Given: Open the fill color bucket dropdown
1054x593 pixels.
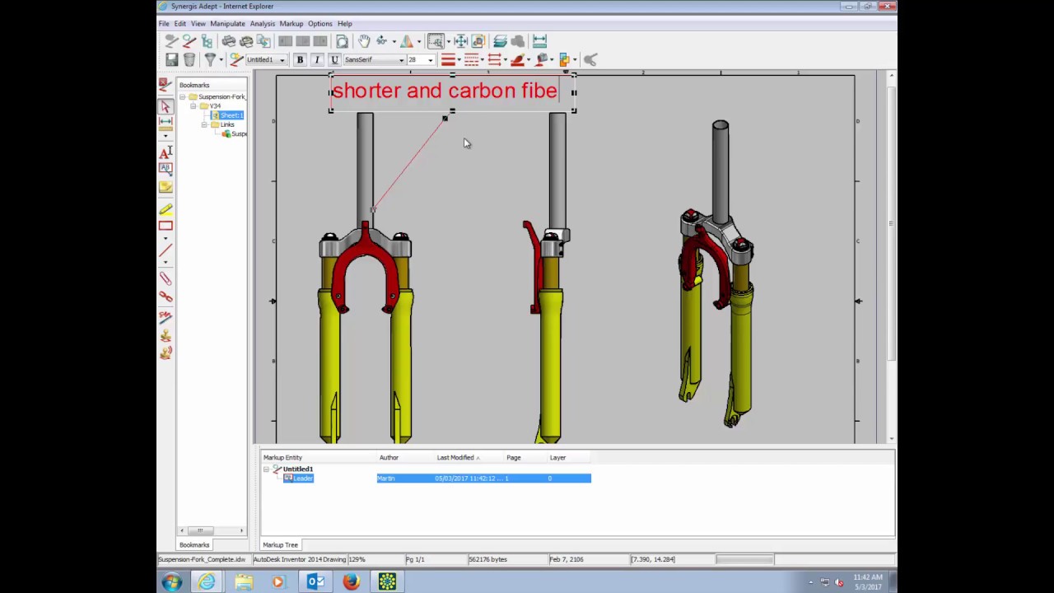Looking at the screenshot, I should (x=551, y=60).
